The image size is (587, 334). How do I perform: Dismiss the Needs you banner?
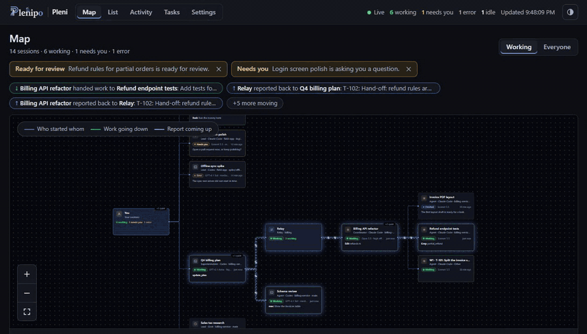click(x=408, y=70)
